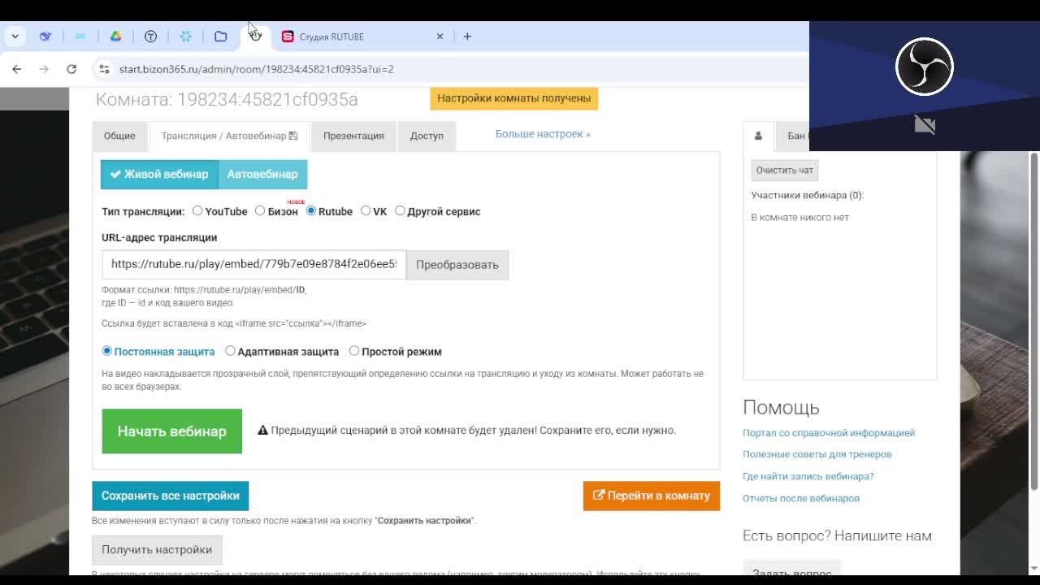This screenshot has height=585, width=1040.
Task: Open the participants person-icon tab
Action: 758,136
